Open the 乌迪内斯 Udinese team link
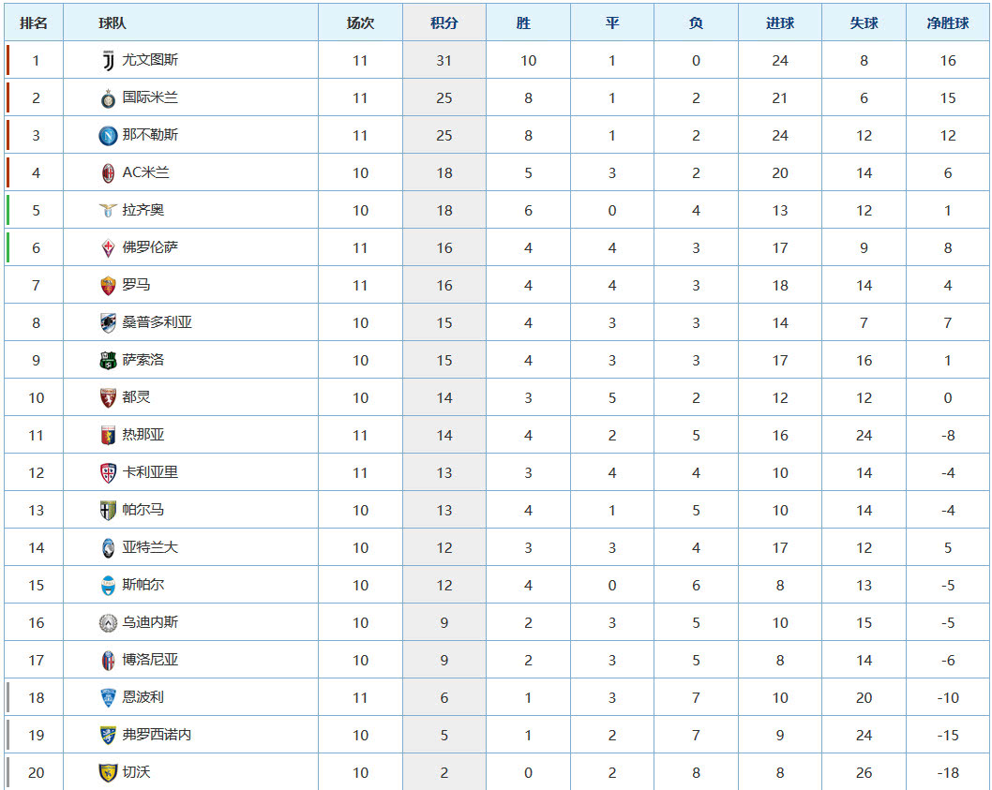The width and height of the screenshot is (992, 790). pos(150,622)
